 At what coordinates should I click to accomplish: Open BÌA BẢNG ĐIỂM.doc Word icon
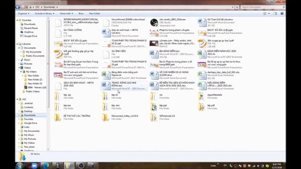pyautogui.click(x=154, y=54)
